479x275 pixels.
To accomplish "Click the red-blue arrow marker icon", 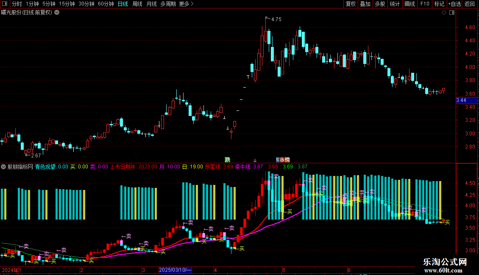I will coord(255,160).
